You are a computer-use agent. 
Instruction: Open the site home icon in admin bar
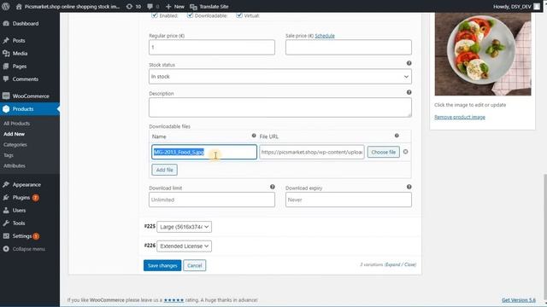[x=19, y=6]
